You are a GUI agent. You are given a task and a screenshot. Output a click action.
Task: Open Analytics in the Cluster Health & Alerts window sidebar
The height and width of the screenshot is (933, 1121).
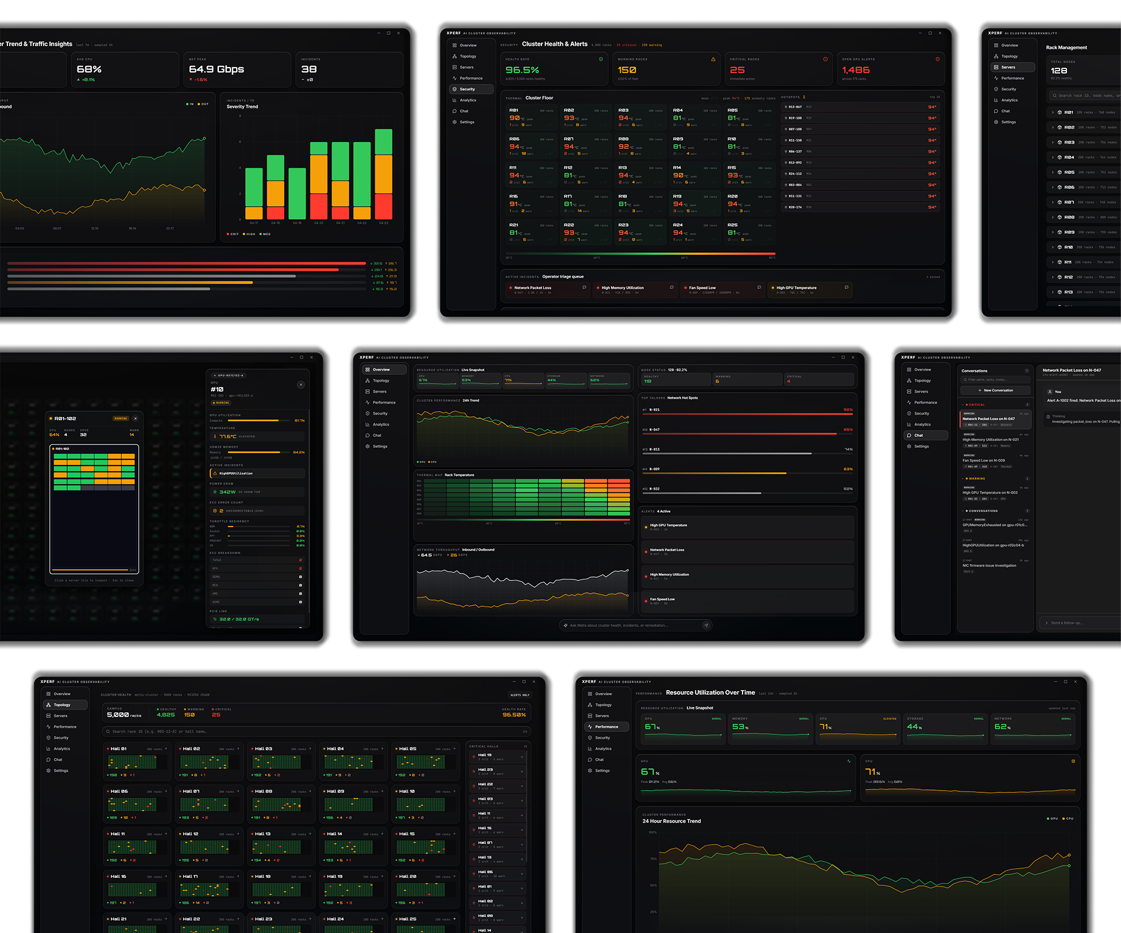(470, 100)
